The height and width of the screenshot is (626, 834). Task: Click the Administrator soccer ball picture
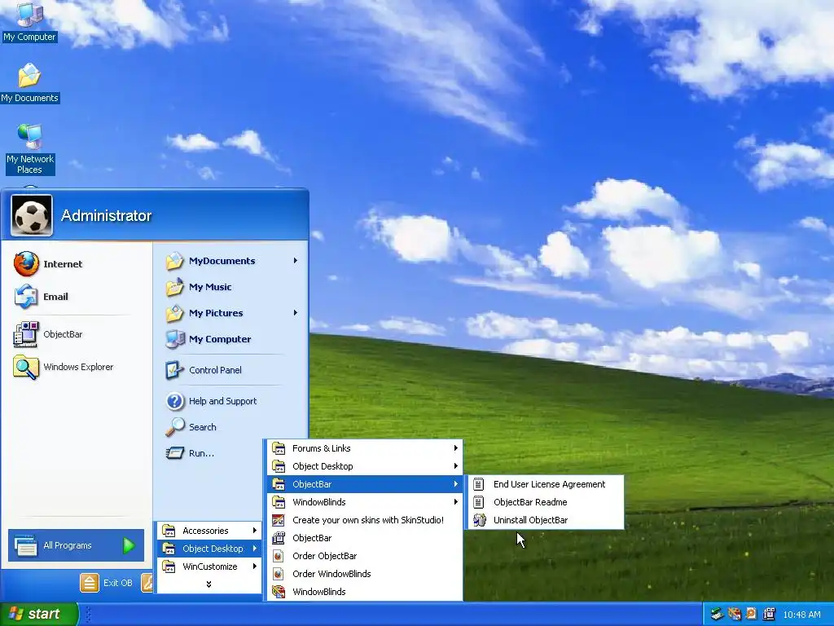pos(32,215)
